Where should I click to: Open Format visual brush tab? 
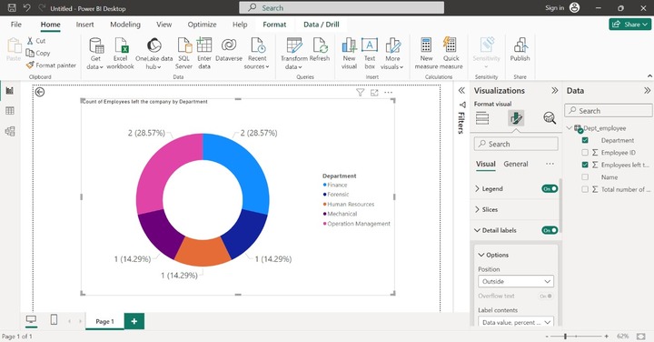(516, 118)
